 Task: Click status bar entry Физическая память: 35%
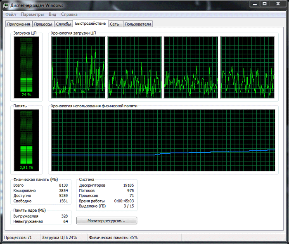point(113,237)
